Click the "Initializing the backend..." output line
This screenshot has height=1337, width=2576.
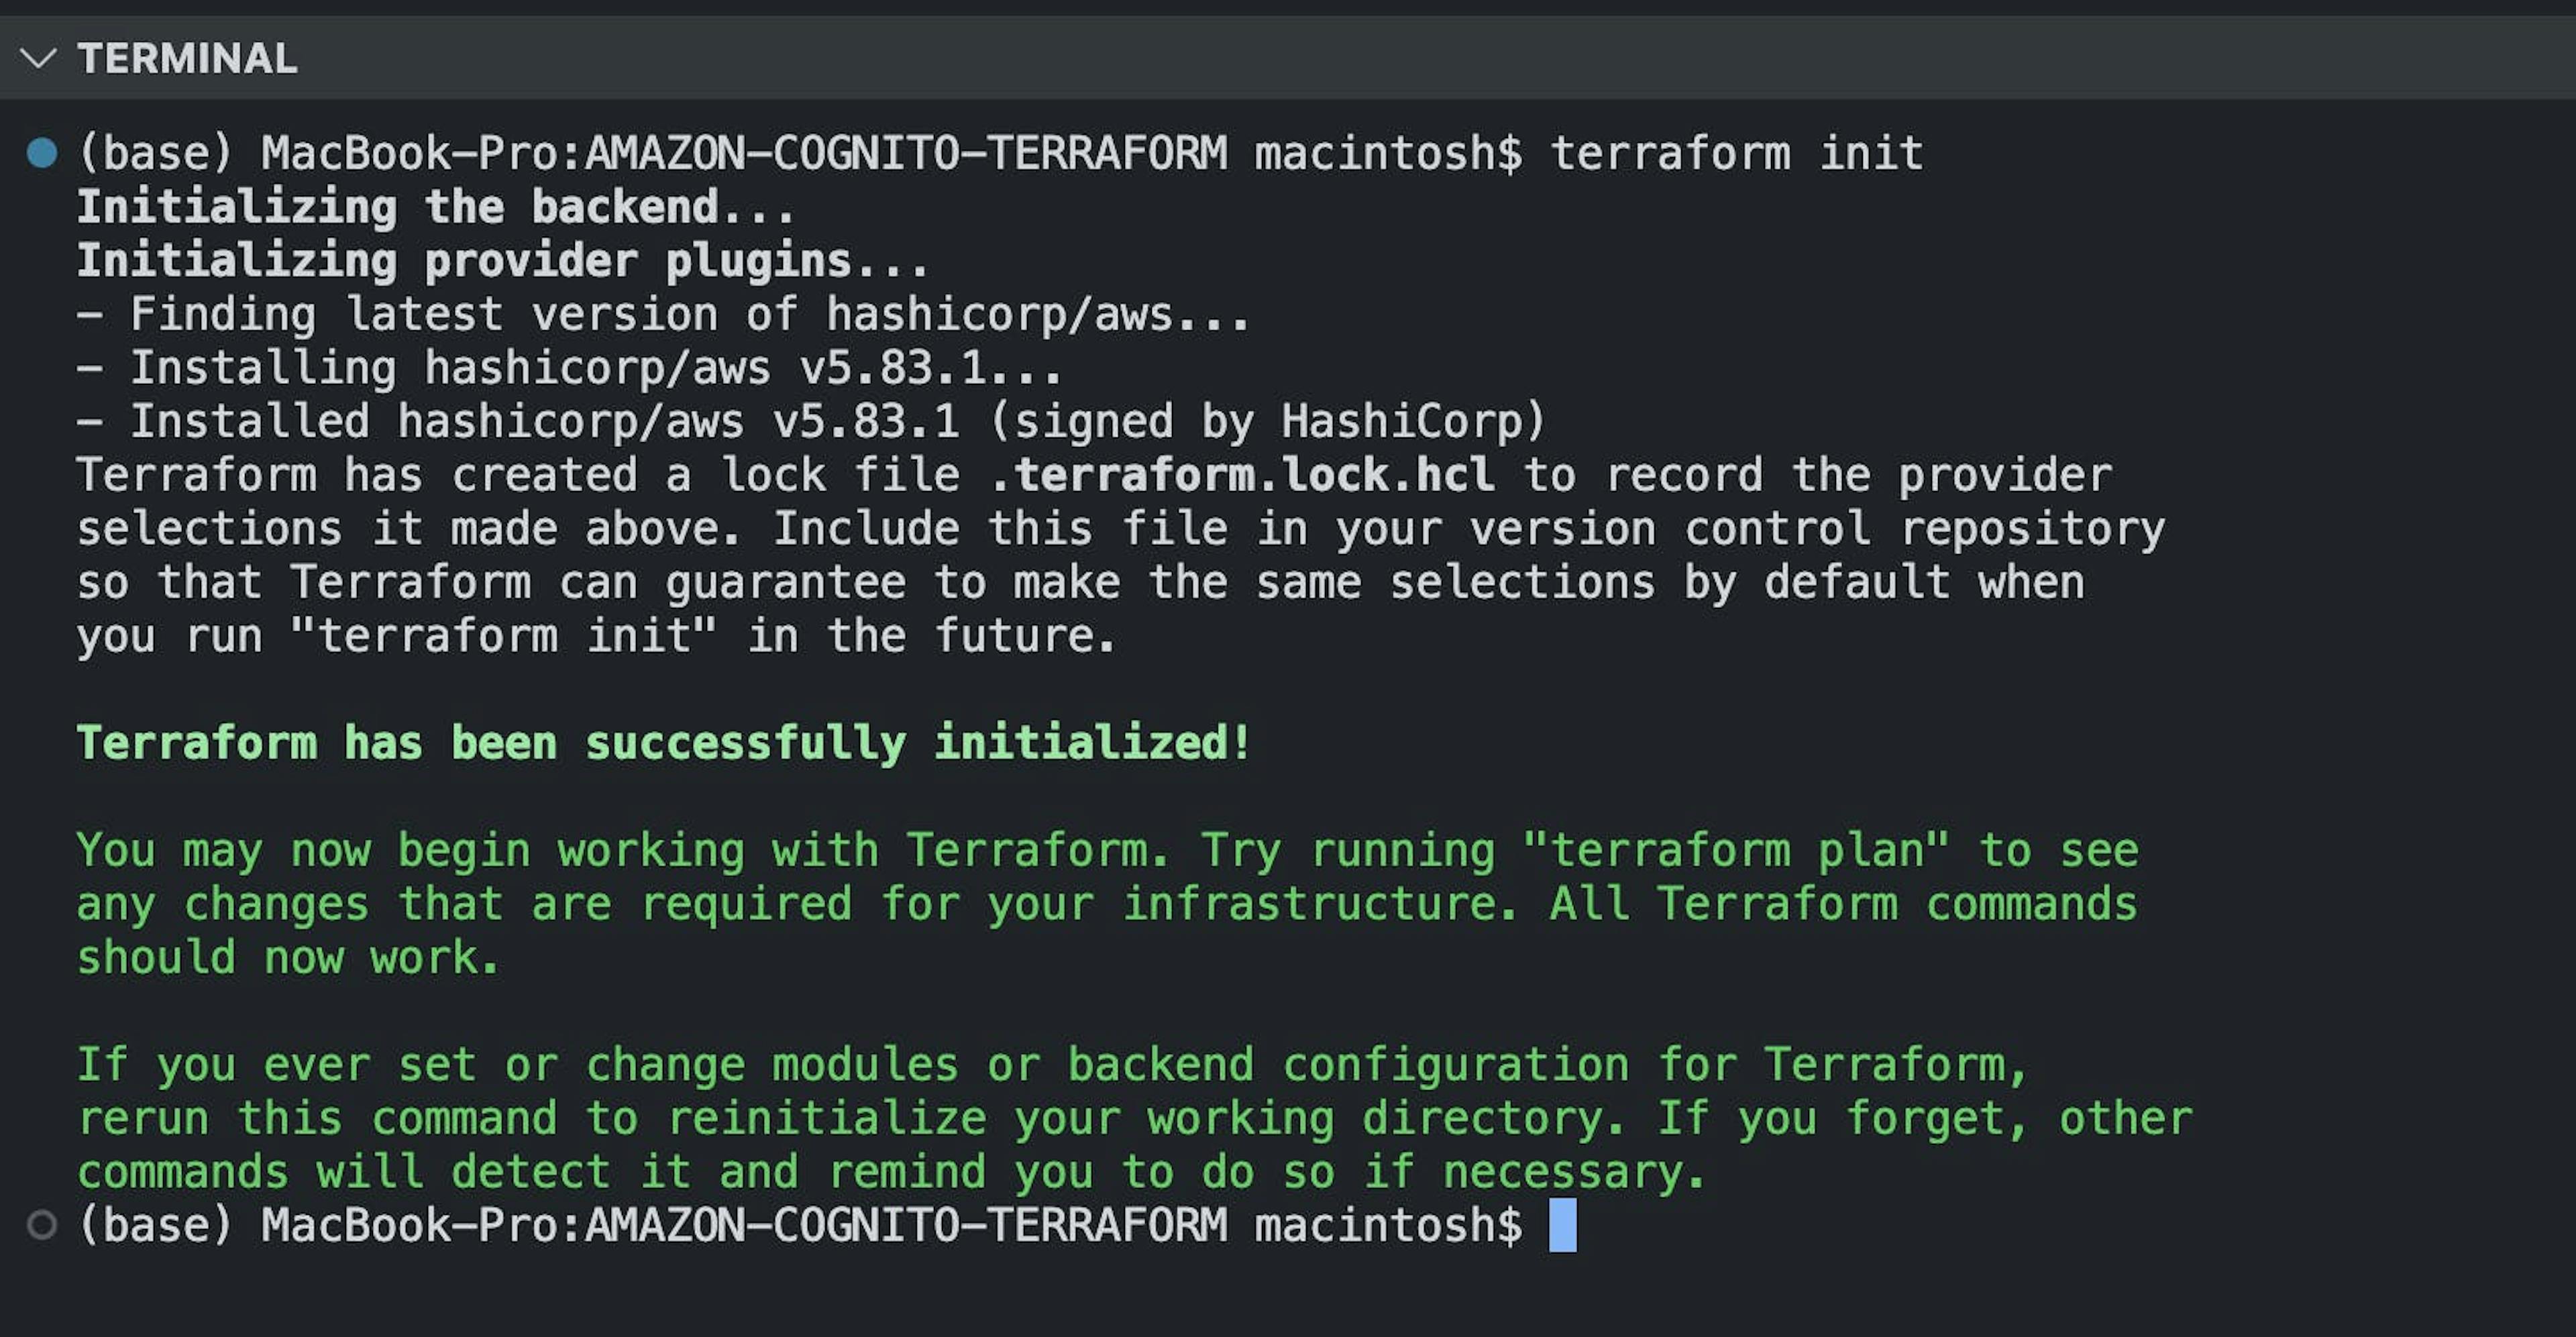click(x=437, y=207)
